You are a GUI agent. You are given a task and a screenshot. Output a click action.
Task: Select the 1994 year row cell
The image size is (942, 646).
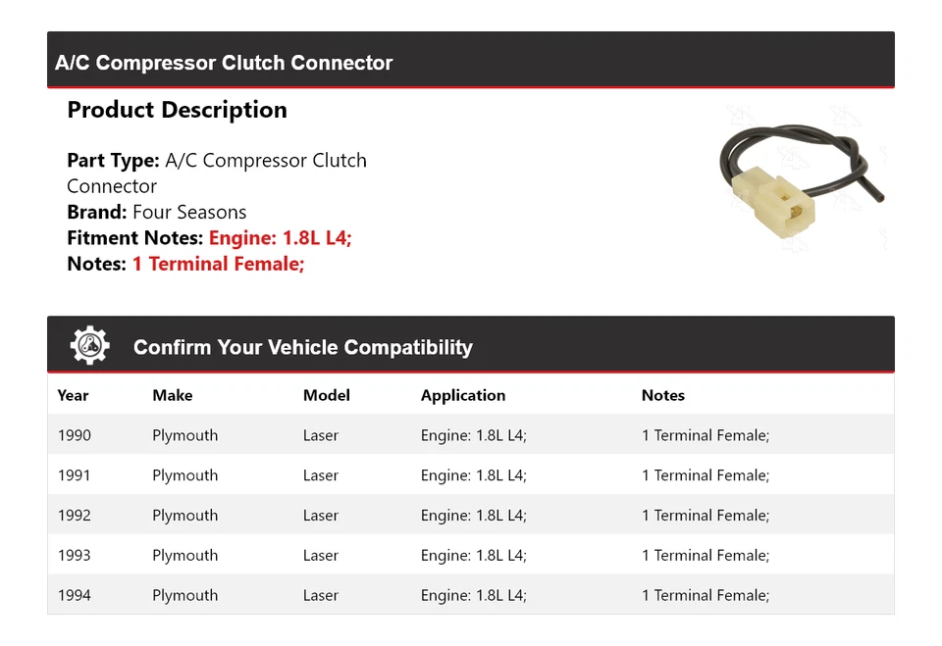pyautogui.click(x=74, y=595)
